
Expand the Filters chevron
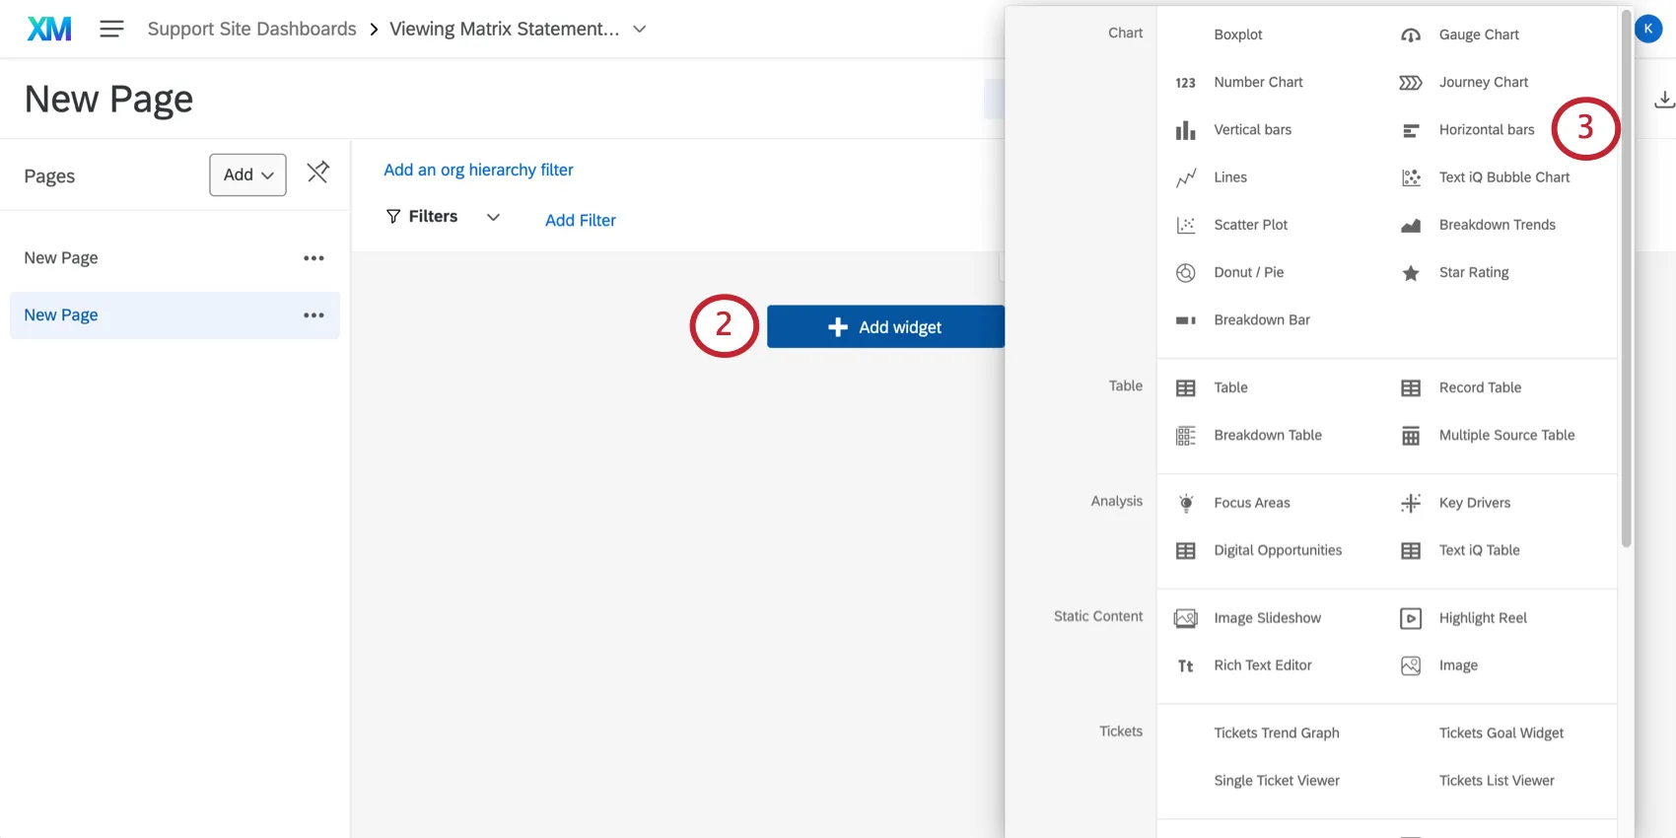pyautogui.click(x=493, y=217)
